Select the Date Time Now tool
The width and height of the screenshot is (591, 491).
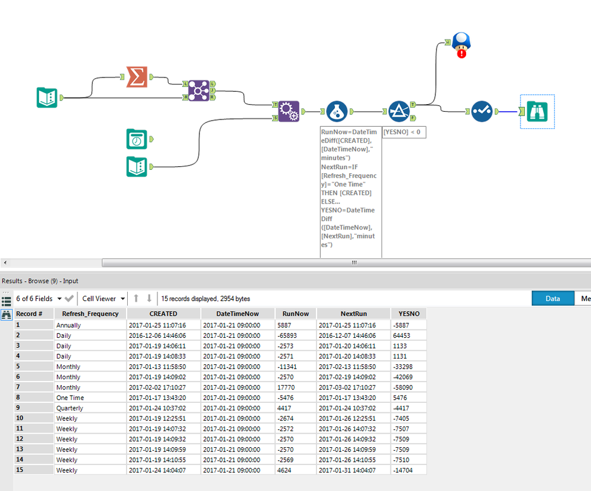coord(137,139)
